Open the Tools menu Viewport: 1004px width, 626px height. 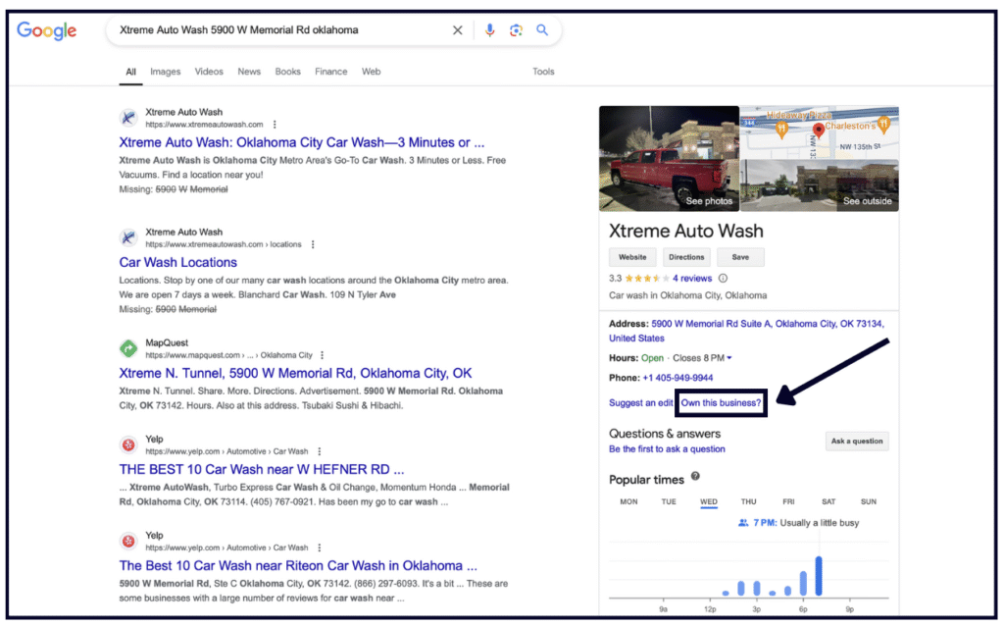coord(543,72)
